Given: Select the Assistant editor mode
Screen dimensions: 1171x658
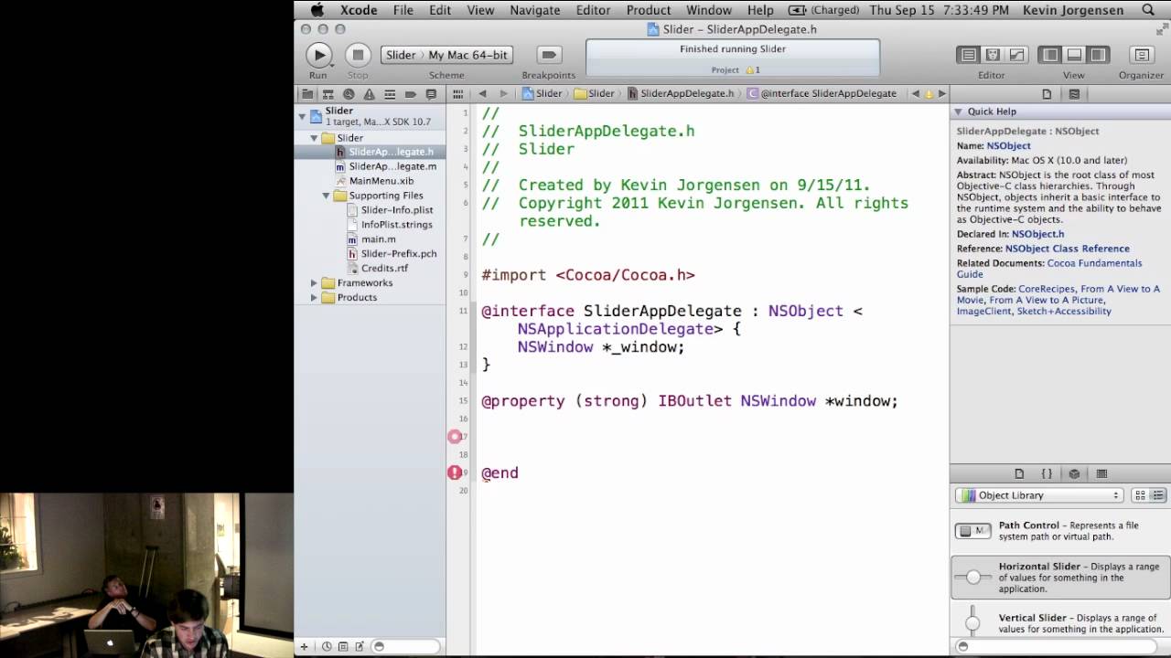Looking at the screenshot, I should 992,55.
